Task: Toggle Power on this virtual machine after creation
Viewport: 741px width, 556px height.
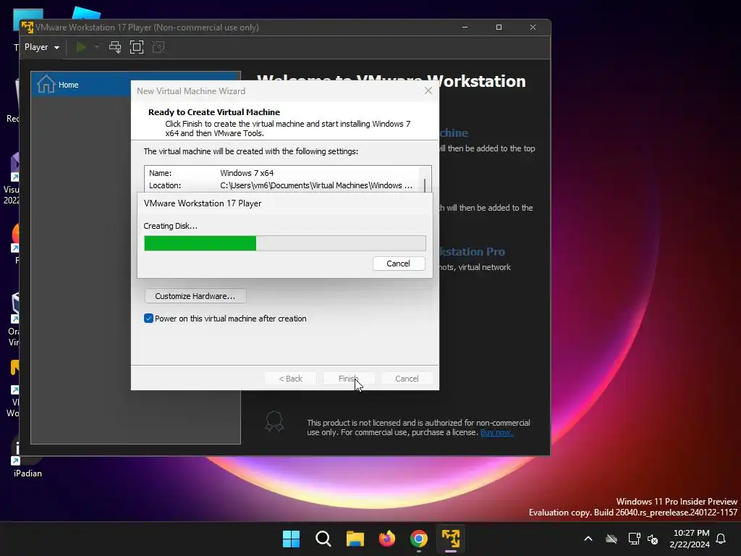Action: [148, 319]
